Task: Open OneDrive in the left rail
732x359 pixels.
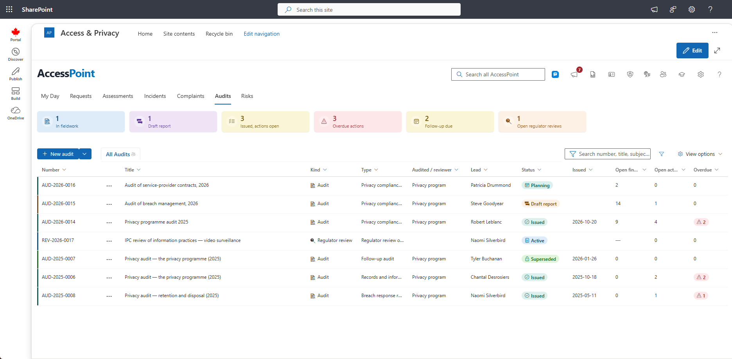Action: 16,113
